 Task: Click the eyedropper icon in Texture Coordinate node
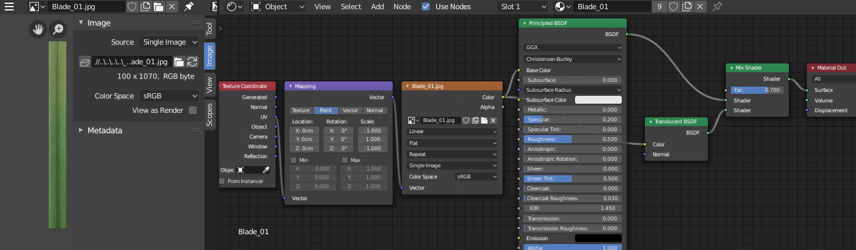pos(266,169)
